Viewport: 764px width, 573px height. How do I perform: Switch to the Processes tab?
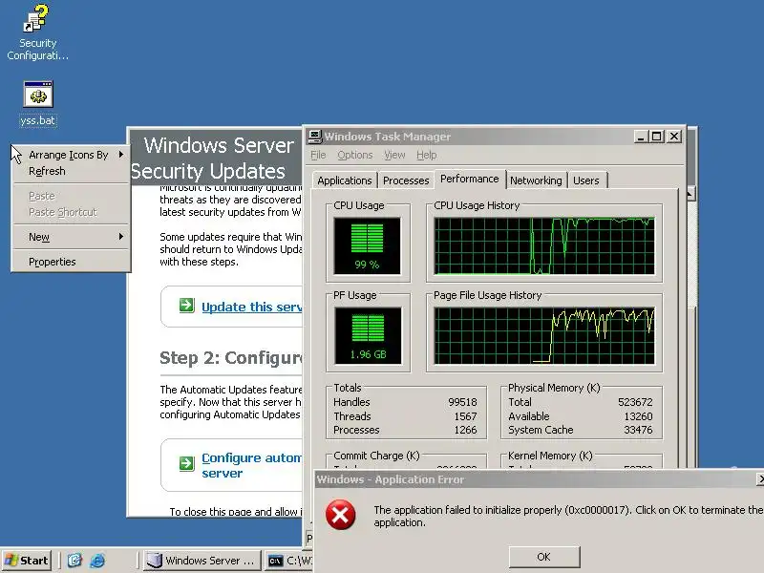click(406, 180)
